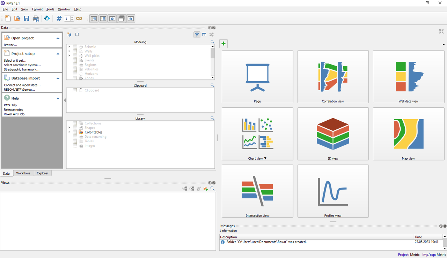Select the Regions item in Modeling tree
447x258 pixels.
click(90, 65)
